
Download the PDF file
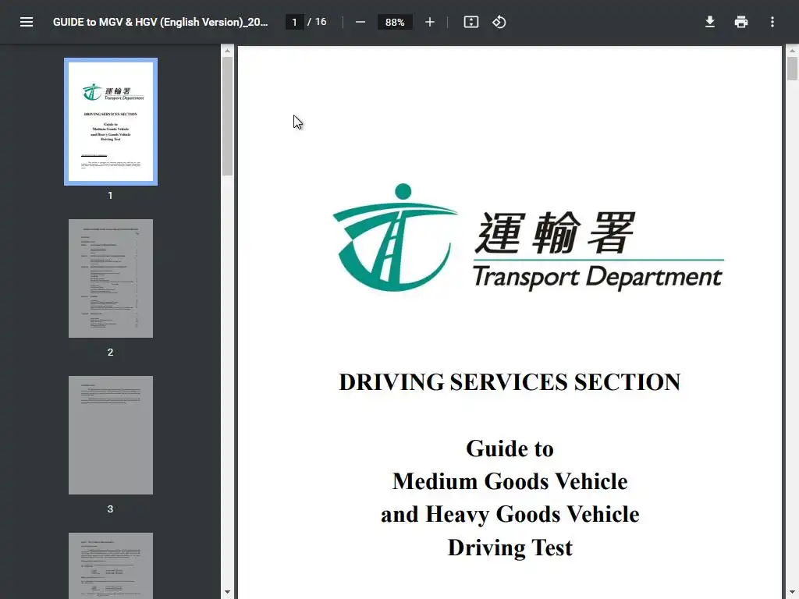click(x=710, y=22)
